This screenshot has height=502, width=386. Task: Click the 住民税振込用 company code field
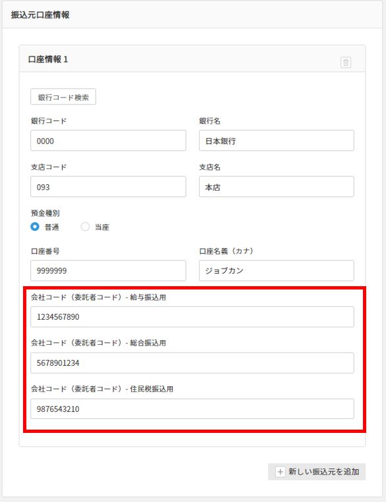coord(192,409)
